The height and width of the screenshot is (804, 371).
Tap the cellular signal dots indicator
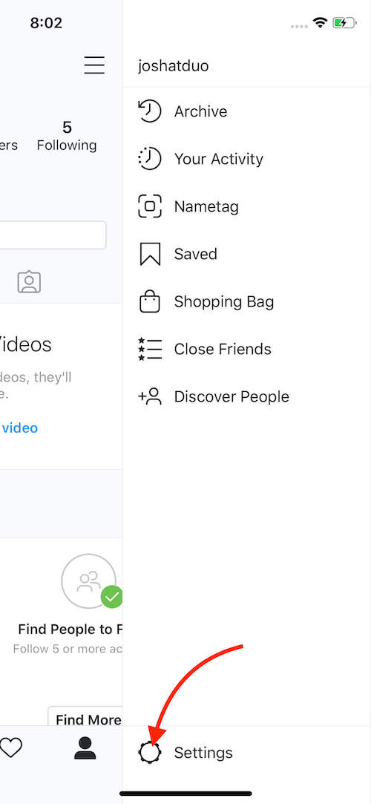[299, 26]
